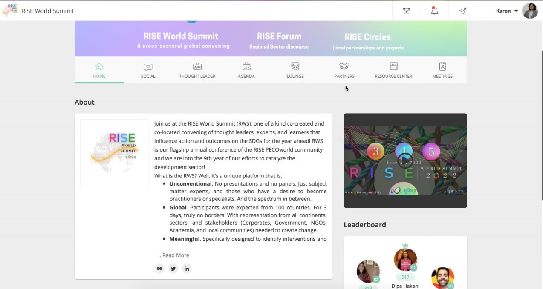The image size is (543, 289).
Task: Click the RISE World Summit header logo
Action: pyautogui.click(x=10, y=11)
